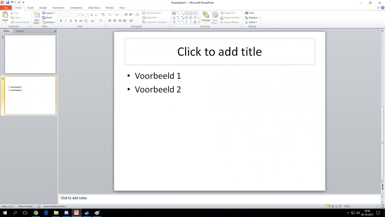The width and height of the screenshot is (385, 217).
Task: Select the slide 1 thumbnail
Action: coord(30,54)
